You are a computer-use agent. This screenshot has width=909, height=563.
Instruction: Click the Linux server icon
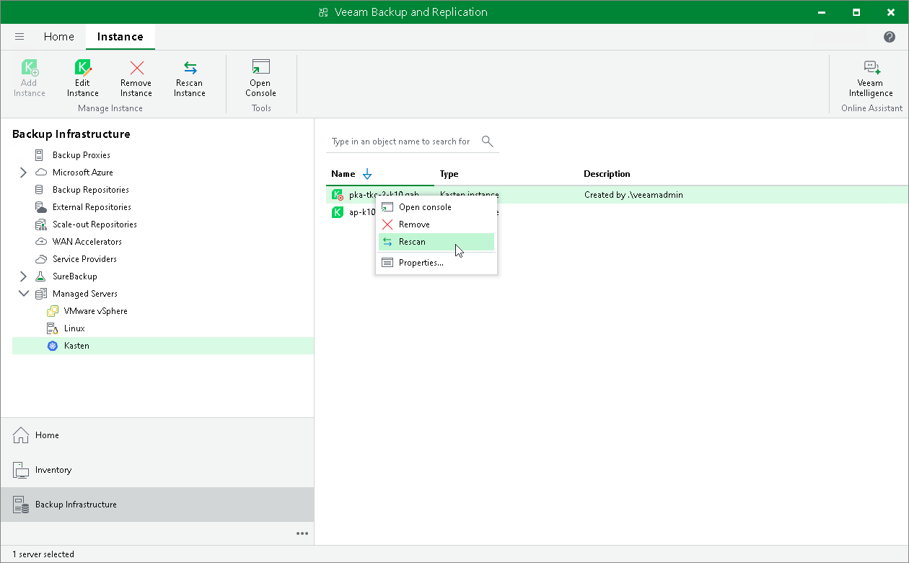pyautogui.click(x=52, y=328)
